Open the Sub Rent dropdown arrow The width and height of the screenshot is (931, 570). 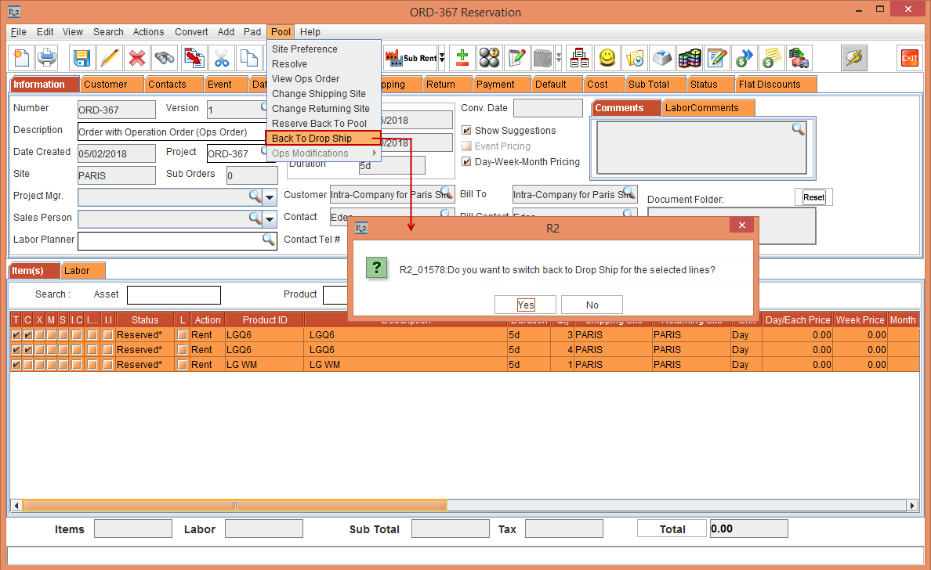(441, 58)
